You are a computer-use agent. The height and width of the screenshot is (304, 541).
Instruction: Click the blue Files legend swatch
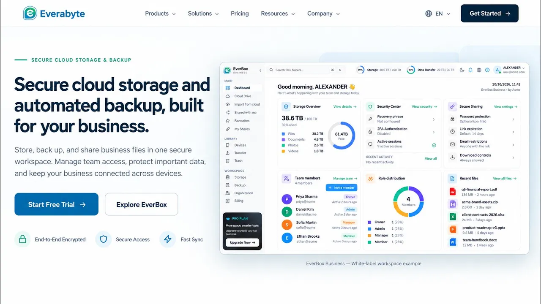[283, 134]
